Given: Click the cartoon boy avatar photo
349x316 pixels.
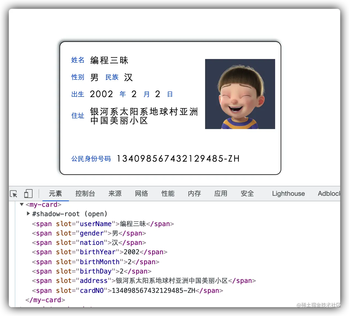Looking at the screenshot, I should coord(240,94).
